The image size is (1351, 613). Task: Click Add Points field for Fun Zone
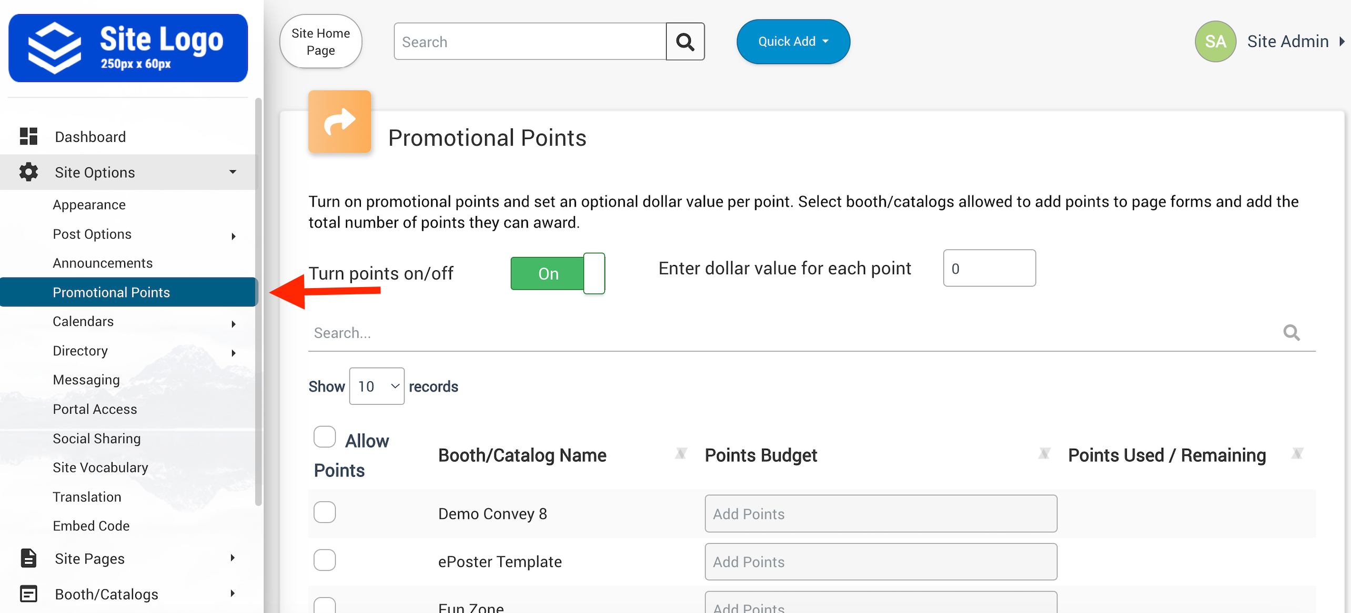coord(881,602)
